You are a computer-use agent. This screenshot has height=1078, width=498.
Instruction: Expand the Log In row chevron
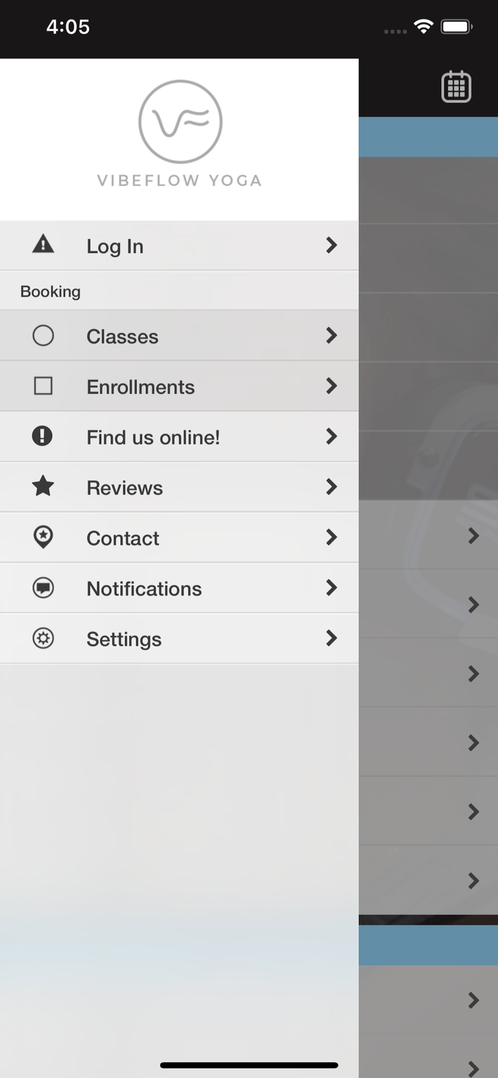(331, 245)
